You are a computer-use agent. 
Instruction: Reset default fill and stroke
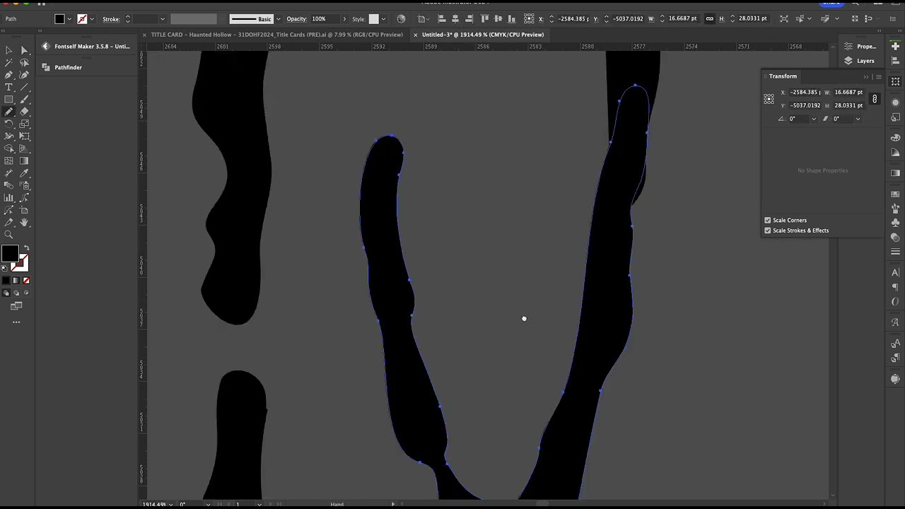(4, 268)
